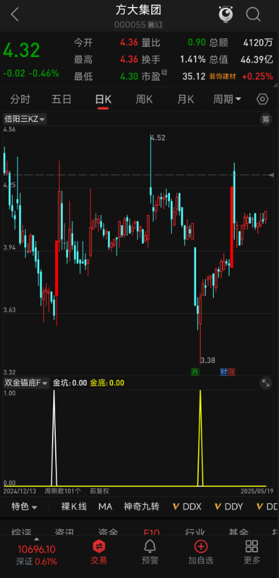Screen dimensions: 279x578
Task: Open 装饰建材 sector link
Action: pyautogui.click(x=223, y=77)
